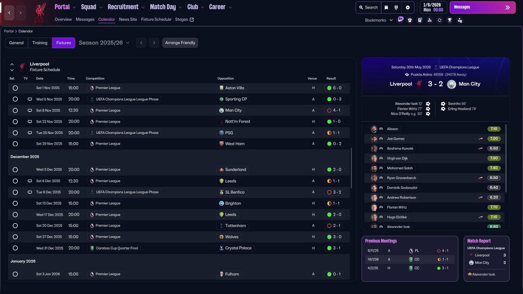523x294 pixels.
Task: Click the goal ball icon beside Alexander Isak 12'
Action: (x=428, y=104)
